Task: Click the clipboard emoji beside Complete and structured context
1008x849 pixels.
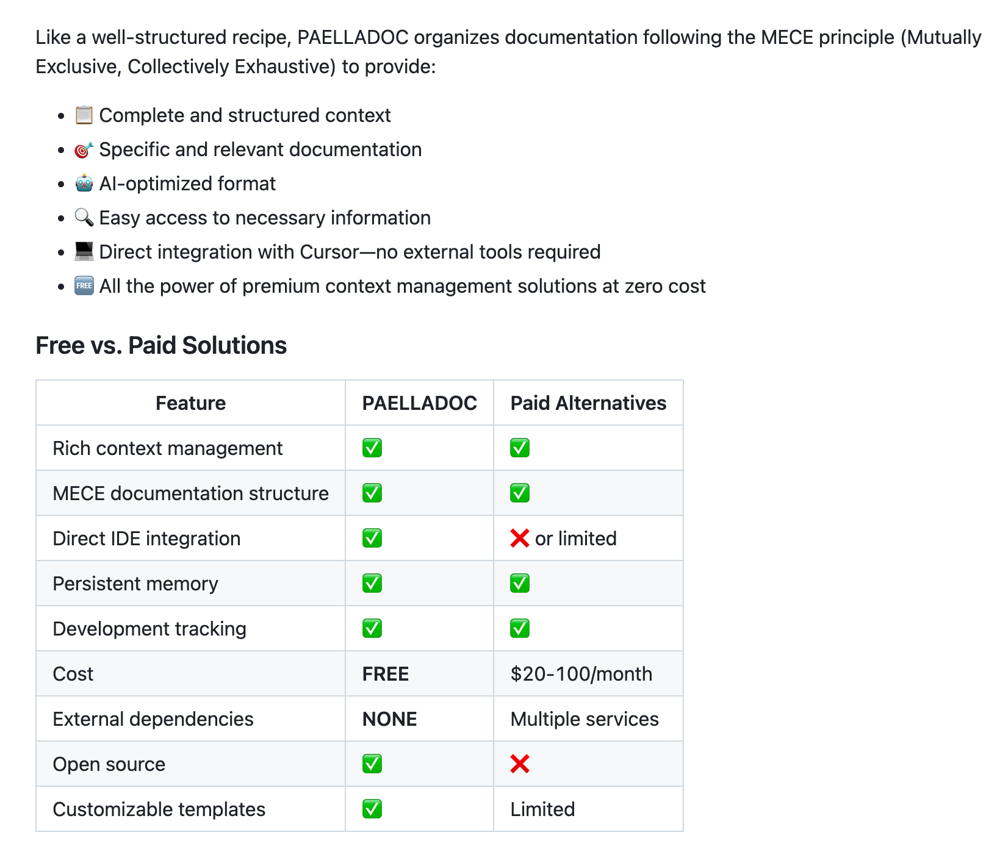Action: [x=84, y=115]
